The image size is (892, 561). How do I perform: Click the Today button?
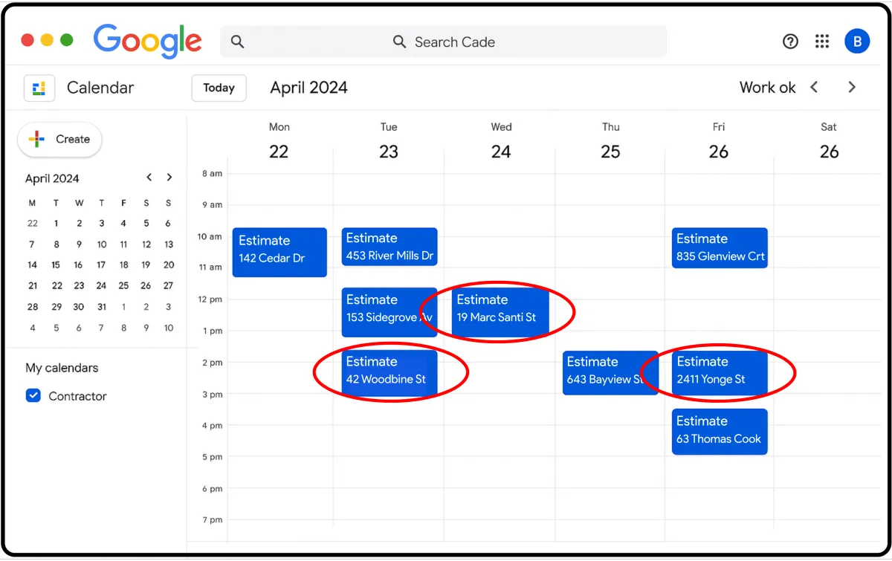click(219, 88)
